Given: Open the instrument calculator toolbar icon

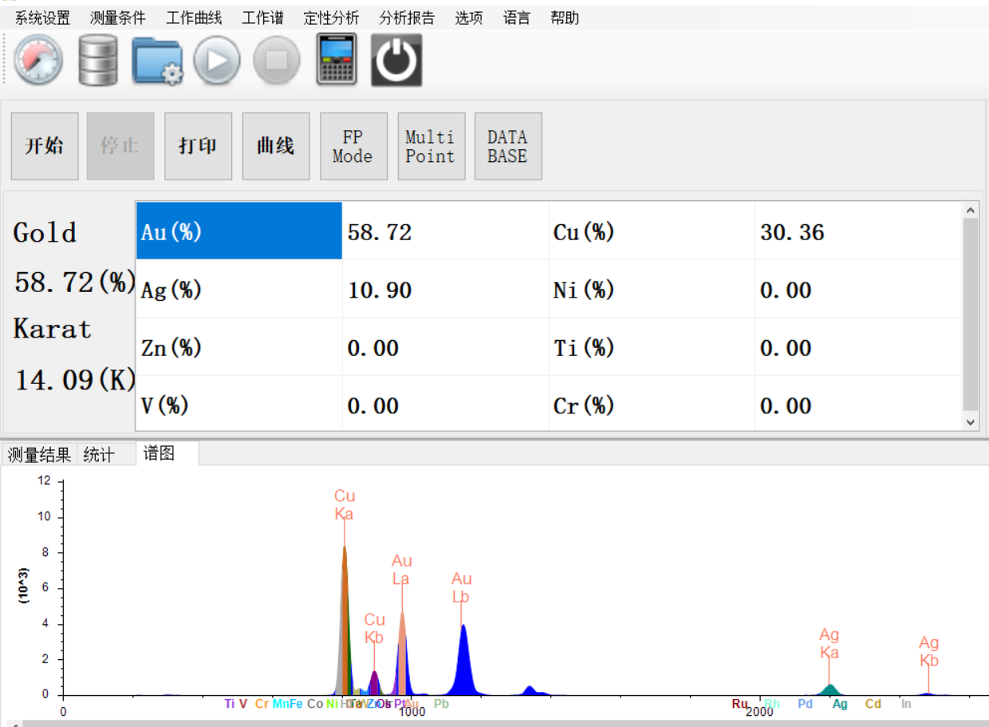Looking at the screenshot, I should pos(336,61).
